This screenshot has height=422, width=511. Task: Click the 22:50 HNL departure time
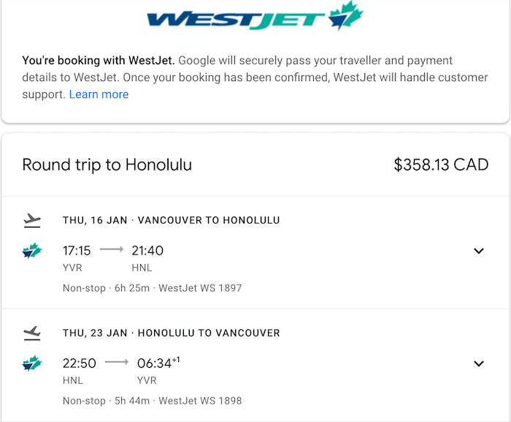(x=79, y=363)
